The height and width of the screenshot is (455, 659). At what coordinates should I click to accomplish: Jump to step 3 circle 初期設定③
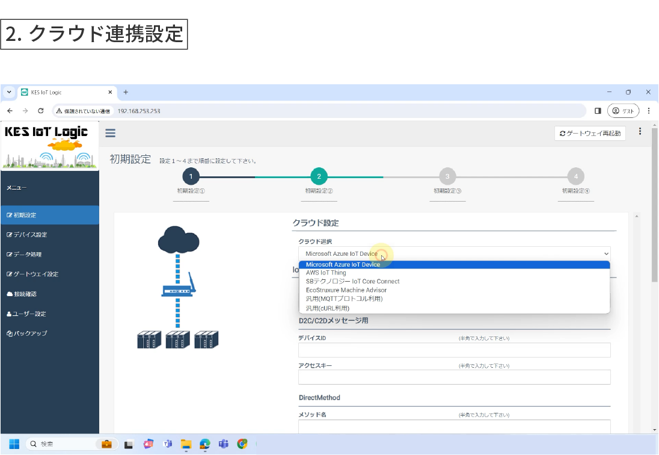tap(447, 176)
